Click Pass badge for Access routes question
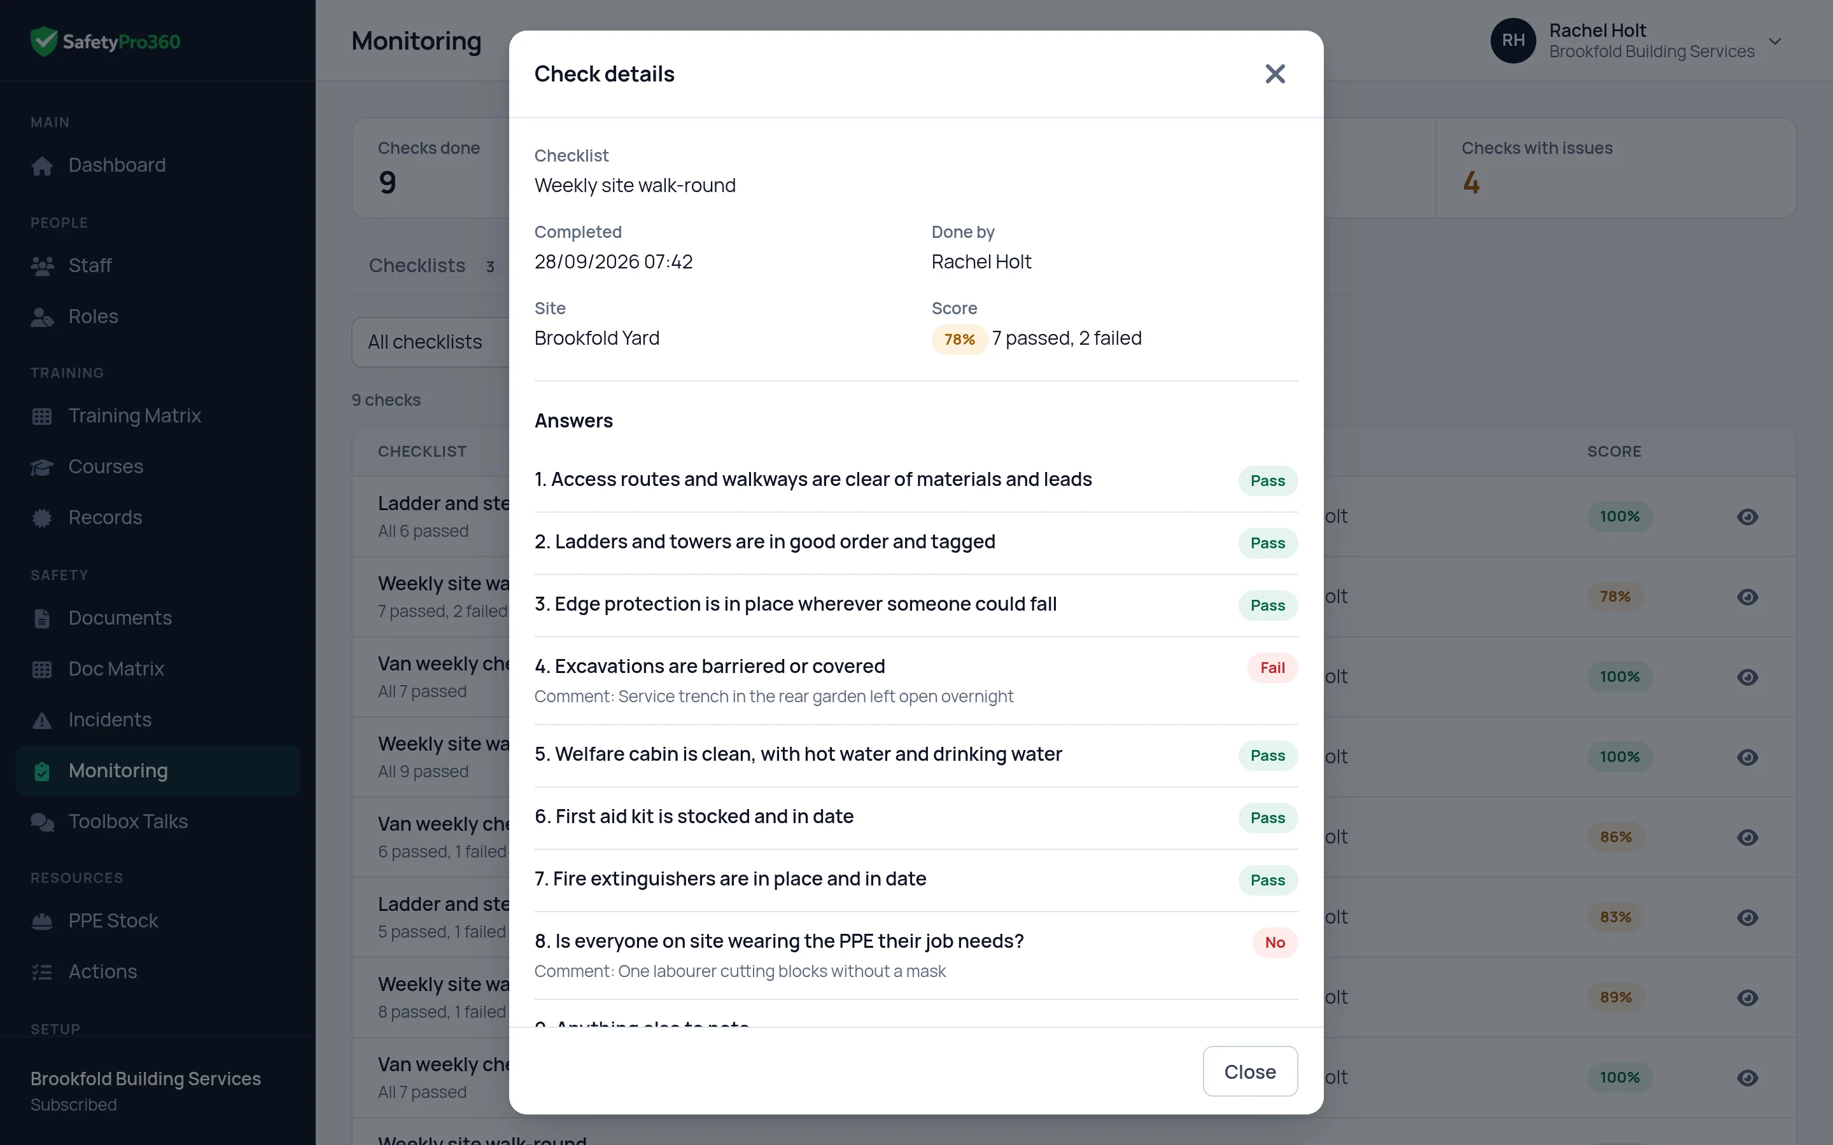The height and width of the screenshot is (1145, 1833). coord(1267,481)
